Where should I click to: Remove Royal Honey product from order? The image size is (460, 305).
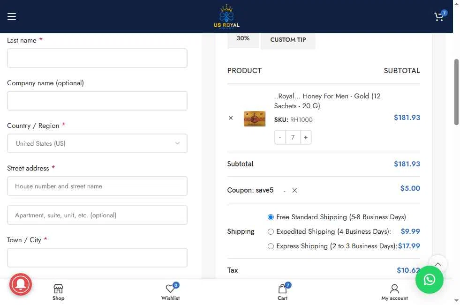pyautogui.click(x=231, y=118)
